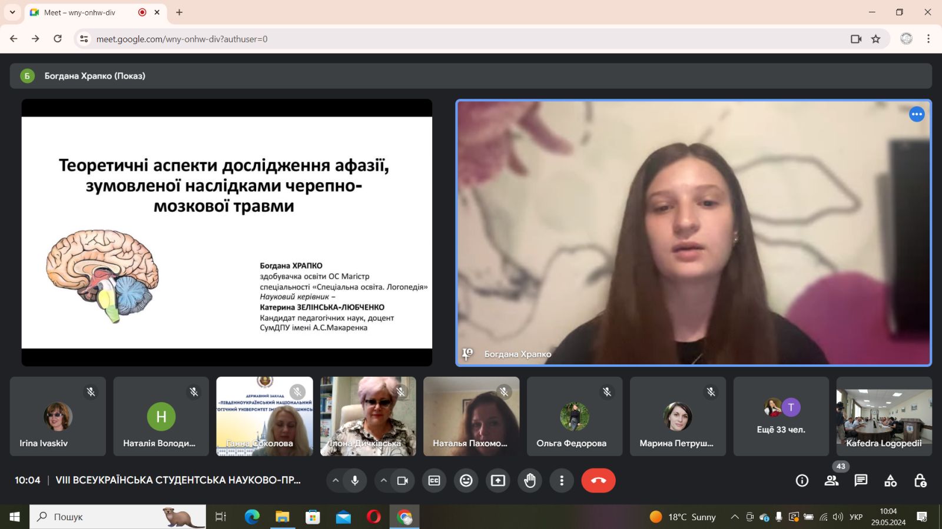Image resolution: width=942 pixels, height=529 pixels.
Task: Open File Explorer from the taskbar
Action: [x=282, y=517]
